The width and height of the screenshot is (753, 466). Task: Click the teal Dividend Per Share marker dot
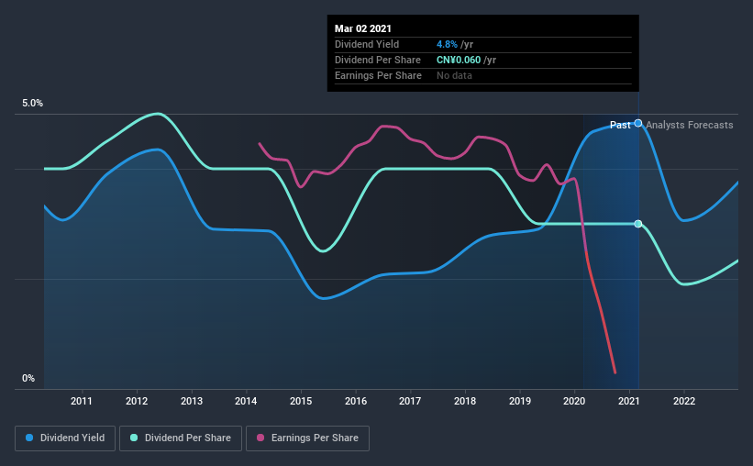(638, 224)
